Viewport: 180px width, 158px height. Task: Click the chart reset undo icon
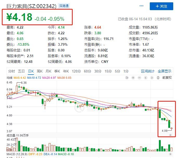127,78
